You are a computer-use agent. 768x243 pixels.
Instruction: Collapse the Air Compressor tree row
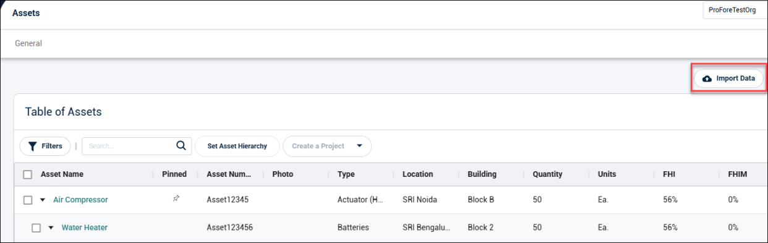click(43, 200)
